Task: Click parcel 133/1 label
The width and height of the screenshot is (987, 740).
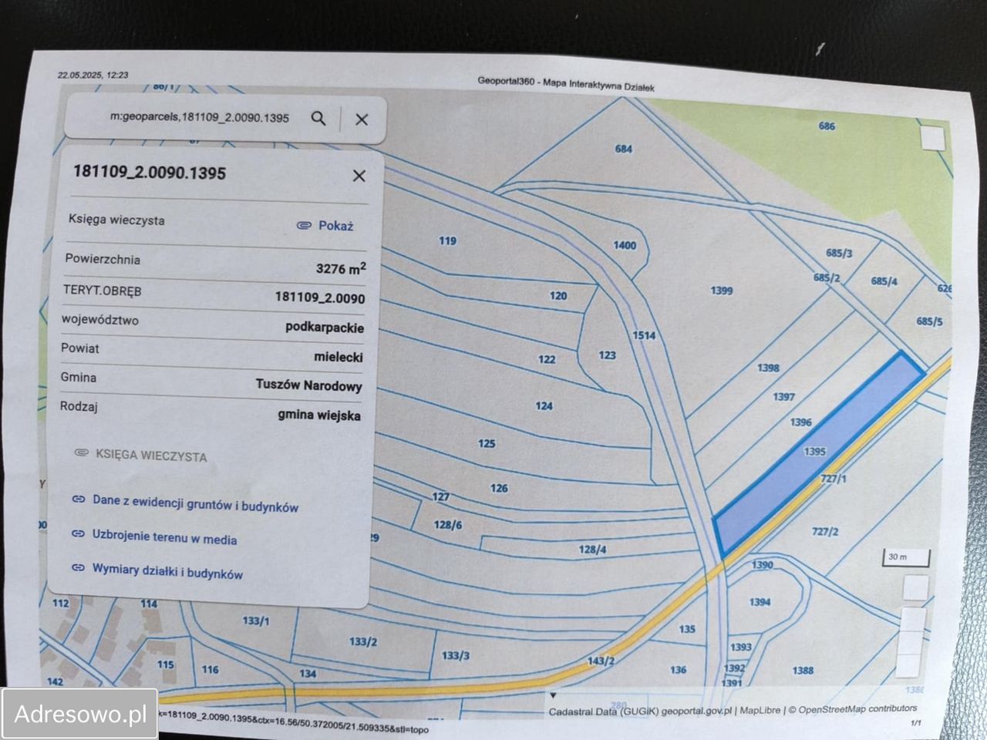Action: click(x=256, y=621)
